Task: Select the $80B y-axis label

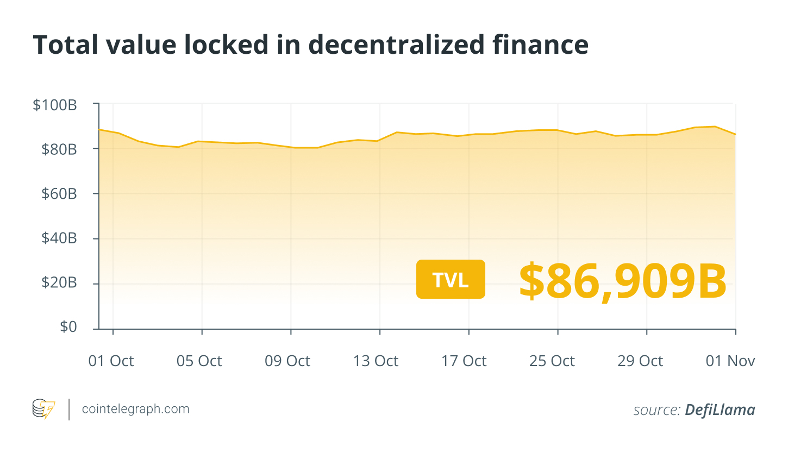Action: 59,149
